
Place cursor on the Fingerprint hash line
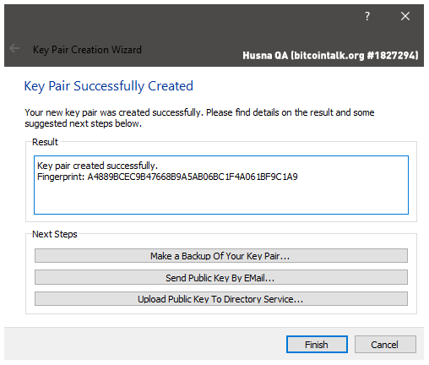(167, 177)
